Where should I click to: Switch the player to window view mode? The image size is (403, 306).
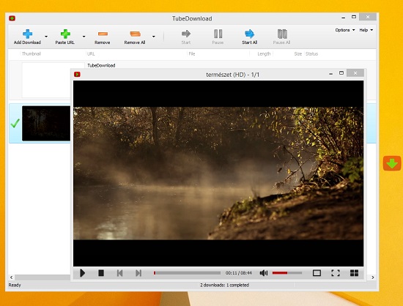pyautogui.click(x=317, y=273)
